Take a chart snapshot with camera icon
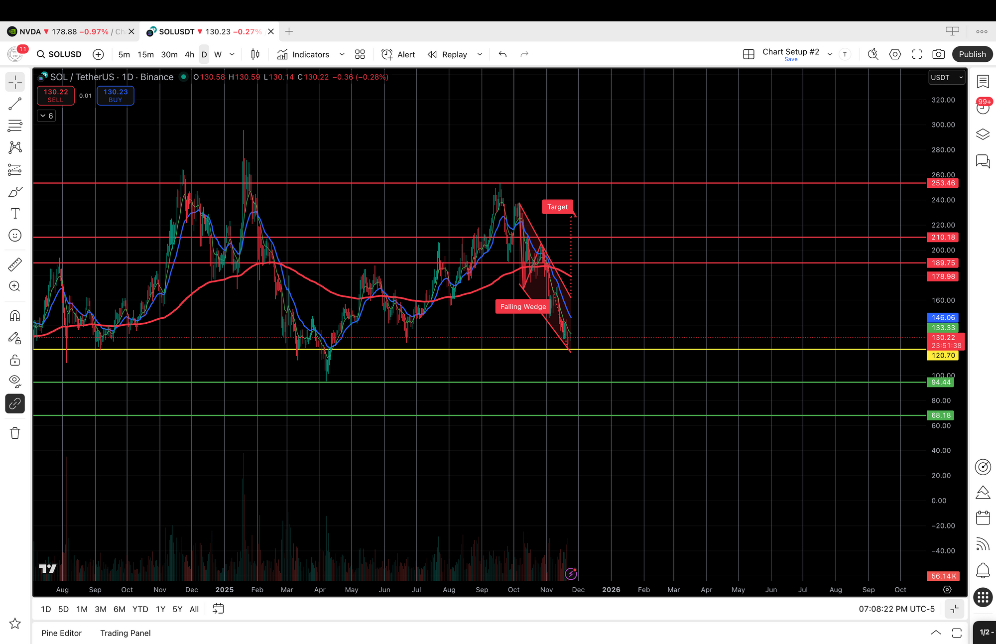 938,54
